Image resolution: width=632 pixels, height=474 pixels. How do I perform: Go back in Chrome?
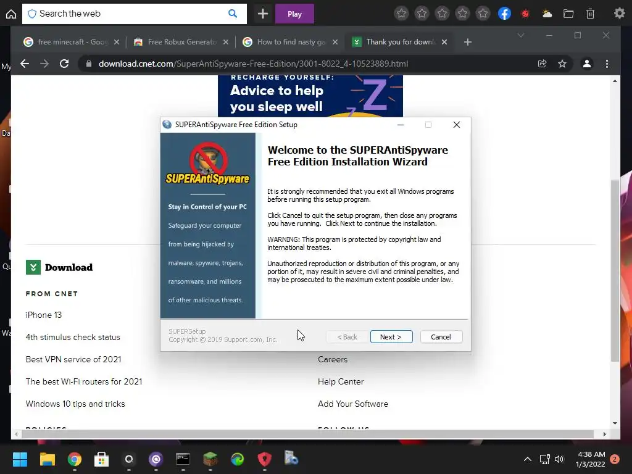(x=25, y=64)
